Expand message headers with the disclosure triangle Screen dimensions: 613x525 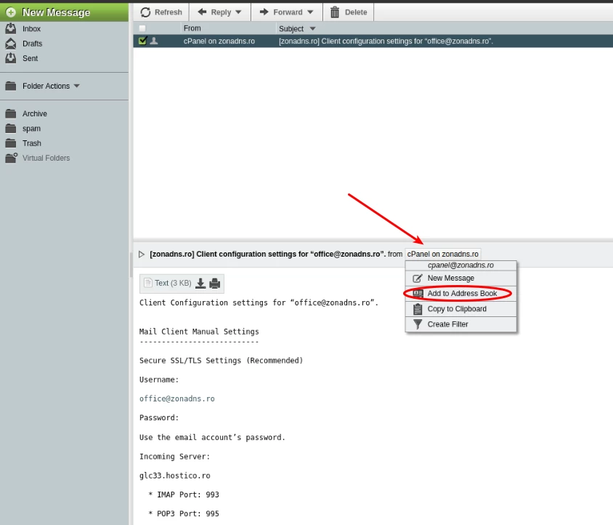(x=142, y=255)
